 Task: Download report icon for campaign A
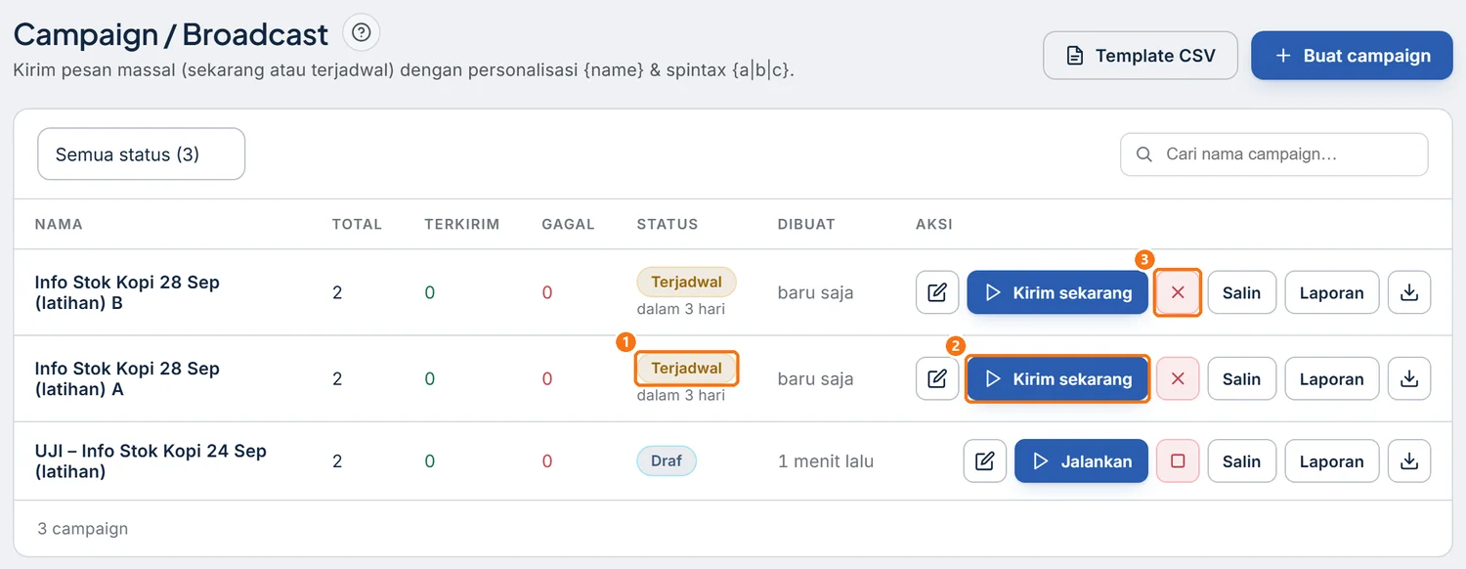1409,378
